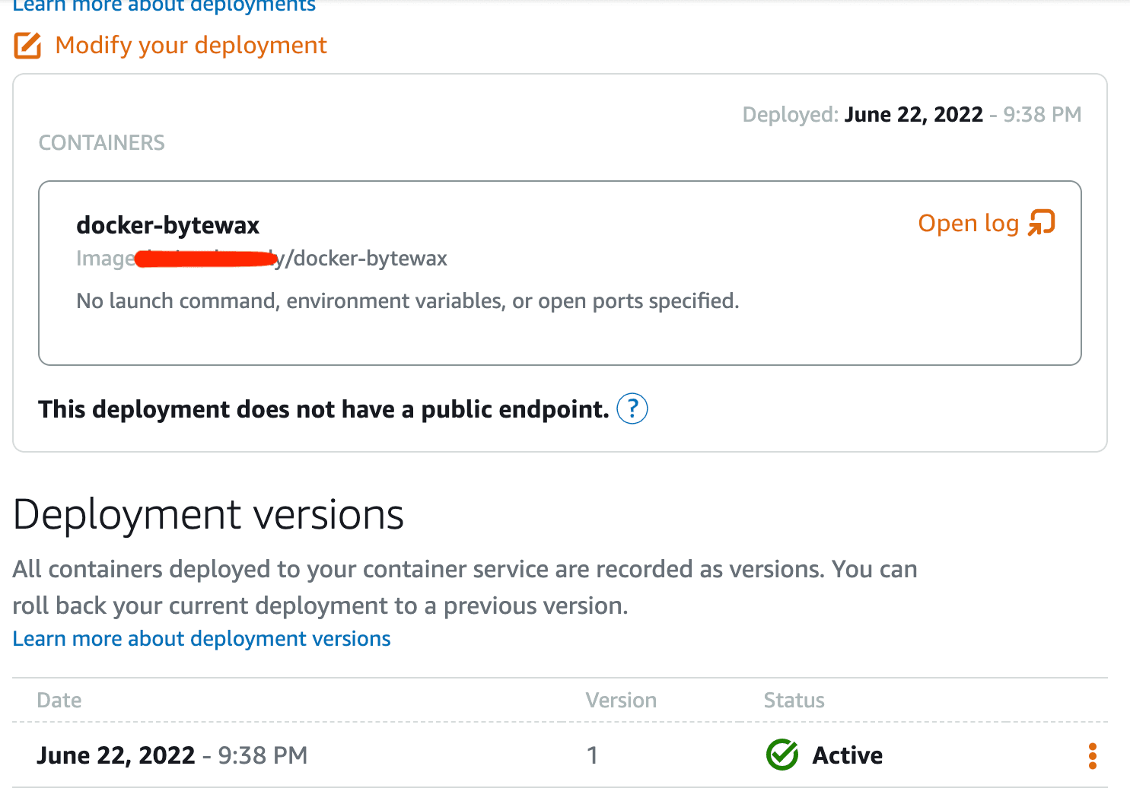Click the Active status label
Image resolution: width=1130 pixels, height=804 pixels.
847,755
